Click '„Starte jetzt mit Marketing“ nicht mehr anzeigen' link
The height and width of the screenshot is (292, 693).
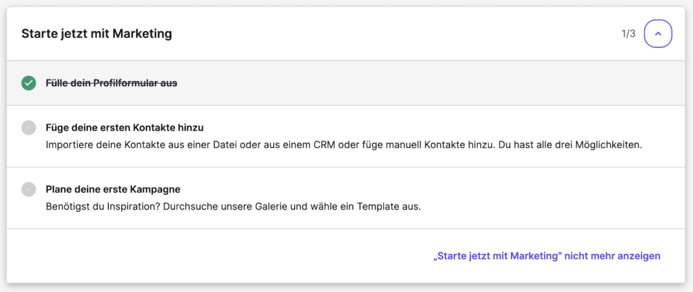(546, 256)
